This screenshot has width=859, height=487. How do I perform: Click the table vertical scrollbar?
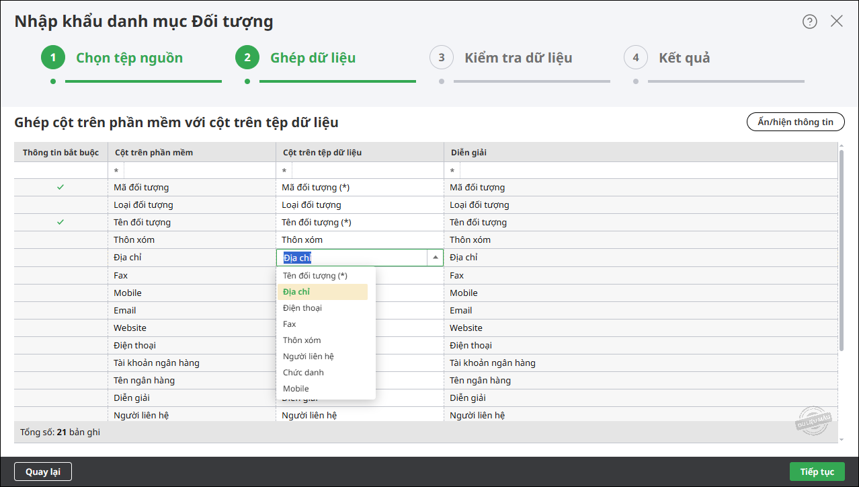pyautogui.click(x=842, y=250)
